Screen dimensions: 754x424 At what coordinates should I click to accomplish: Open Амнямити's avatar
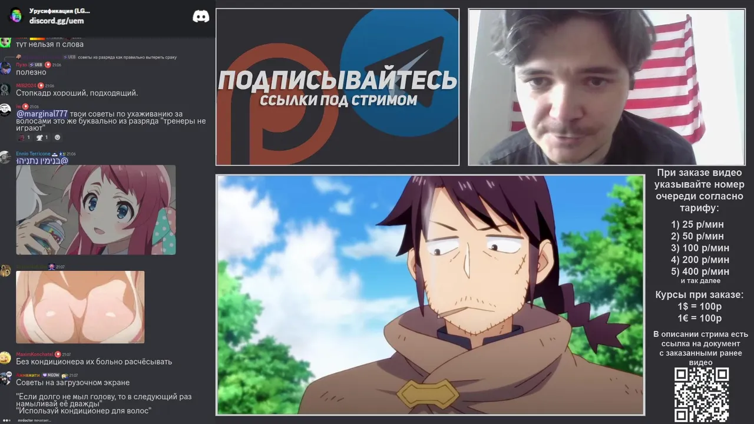click(x=5, y=379)
